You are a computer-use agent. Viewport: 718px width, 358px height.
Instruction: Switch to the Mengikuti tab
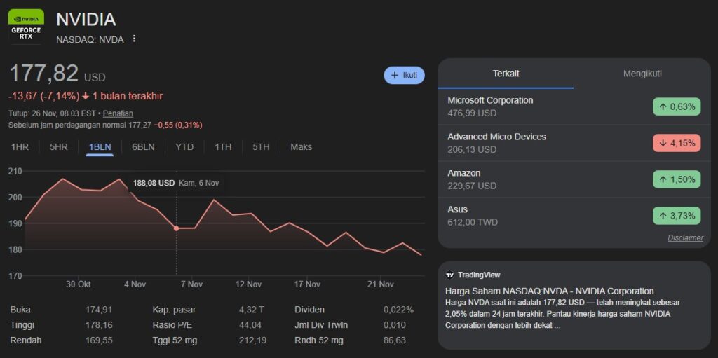642,74
